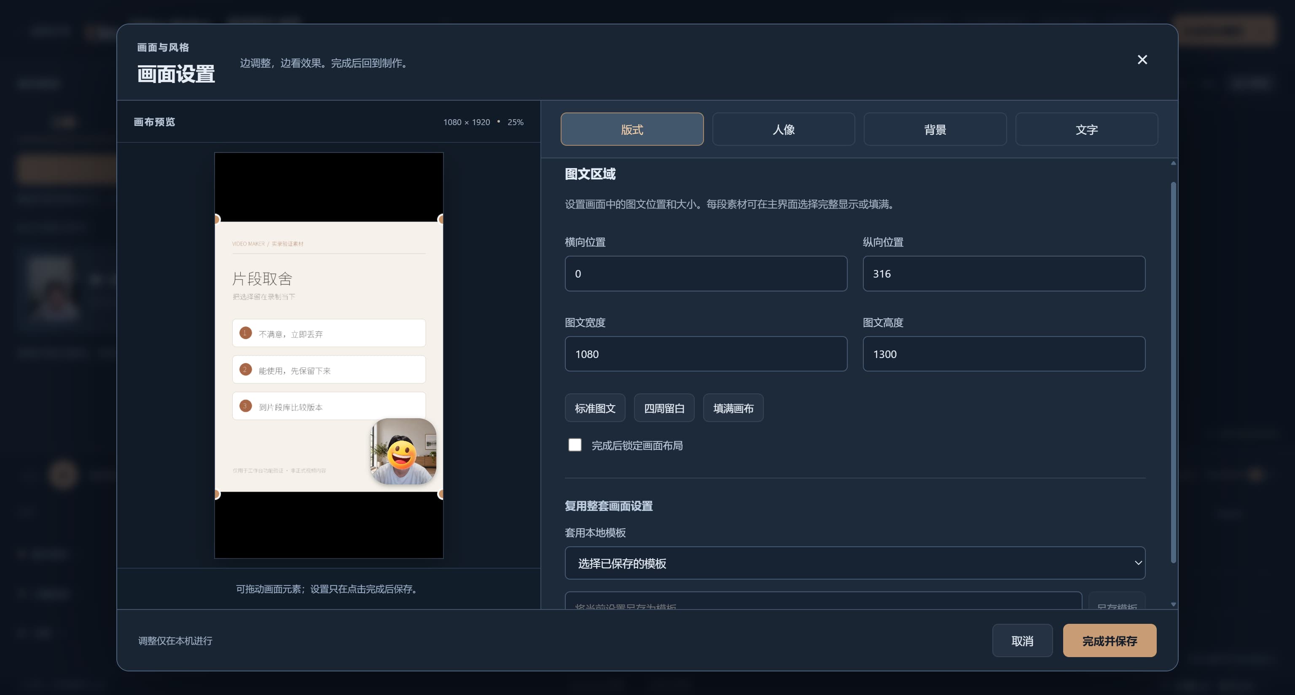This screenshot has width=1295, height=695.
Task: Click 完成并保存 button
Action: click(1110, 641)
